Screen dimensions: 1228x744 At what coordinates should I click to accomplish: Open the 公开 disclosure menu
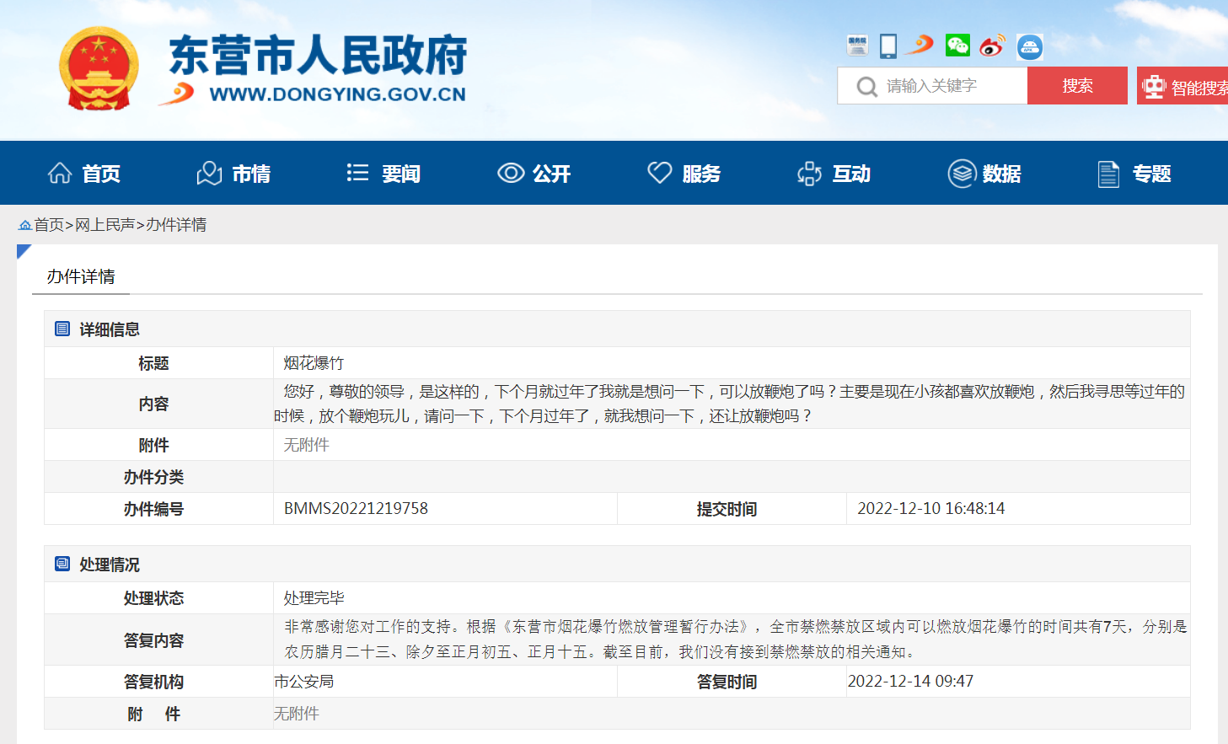pyautogui.click(x=534, y=174)
